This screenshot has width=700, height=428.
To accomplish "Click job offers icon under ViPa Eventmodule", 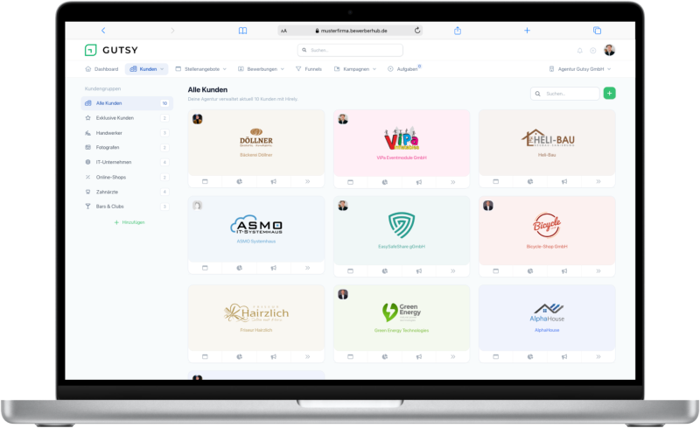I will point(351,182).
